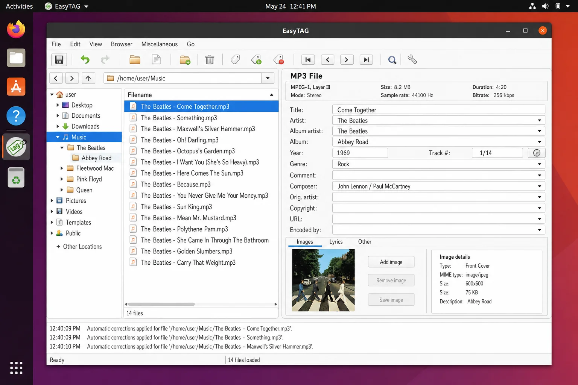Image resolution: width=578 pixels, height=385 pixels.
Task: Go up to the parent directory
Action: 88,78
